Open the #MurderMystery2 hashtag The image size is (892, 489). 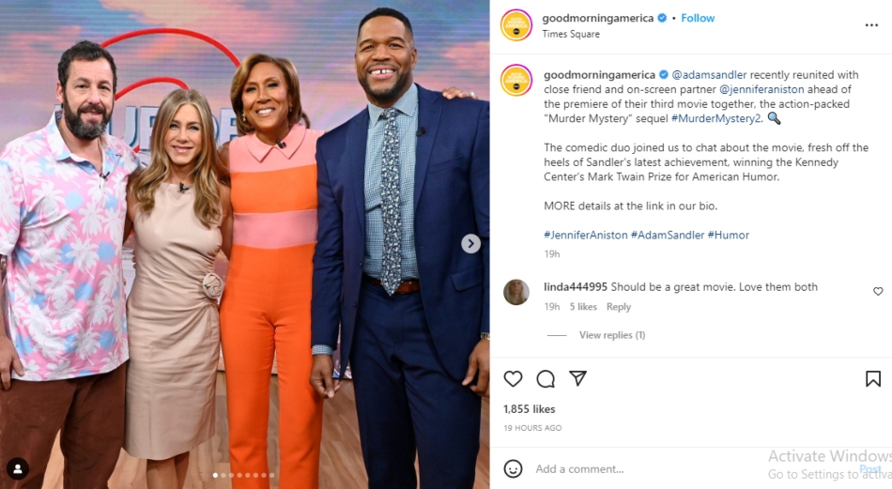[715, 118]
